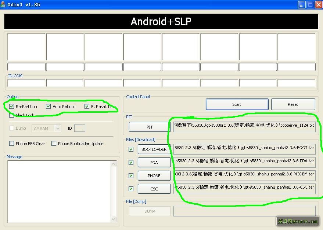Click the BOOT.tar file path field
323x230 pixels.
(244, 149)
